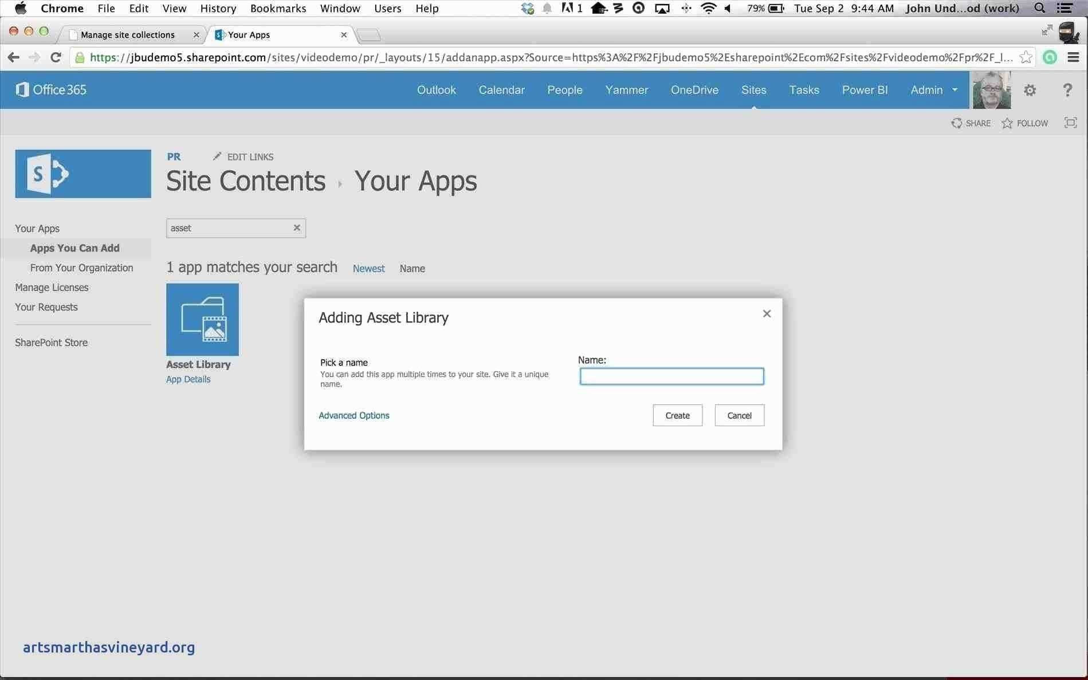Click the Asset Library app tile icon
This screenshot has height=680, width=1088.
tap(202, 320)
